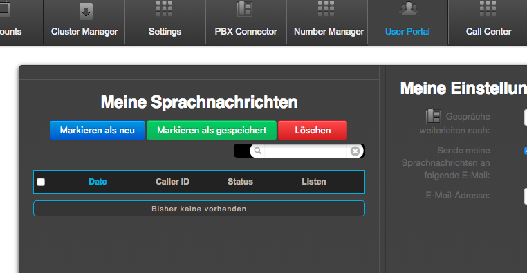
Task: Clear the search field with X icon
Action: pyautogui.click(x=355, y=151)
